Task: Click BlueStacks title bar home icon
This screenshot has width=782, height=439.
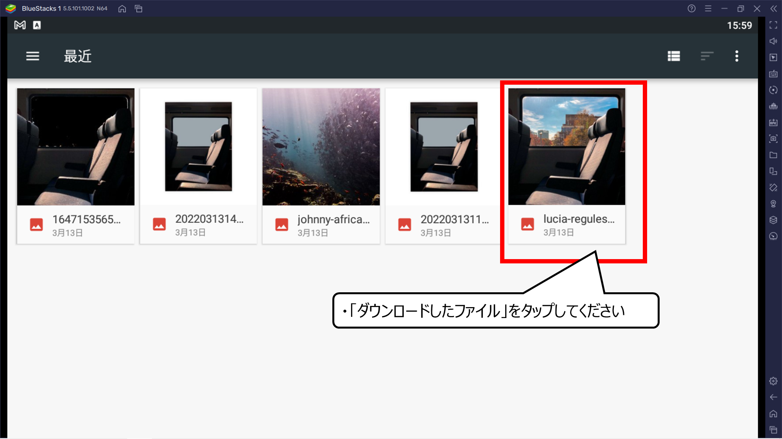Action: coord(122,9)
